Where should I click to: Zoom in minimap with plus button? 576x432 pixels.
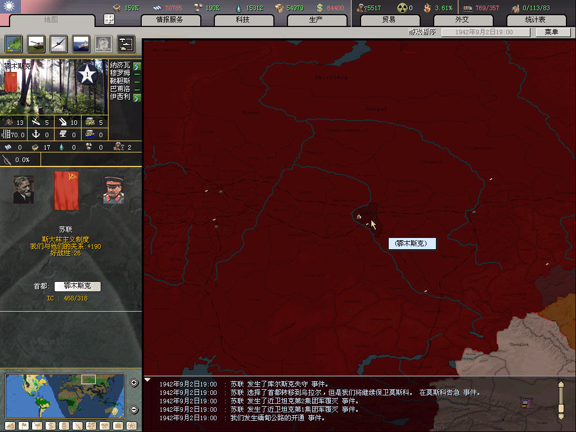[x=134, y=382]
